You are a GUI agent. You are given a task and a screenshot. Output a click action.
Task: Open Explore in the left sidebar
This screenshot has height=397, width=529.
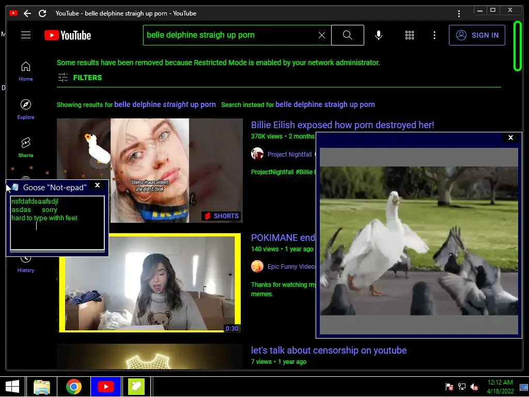point(26,110)
